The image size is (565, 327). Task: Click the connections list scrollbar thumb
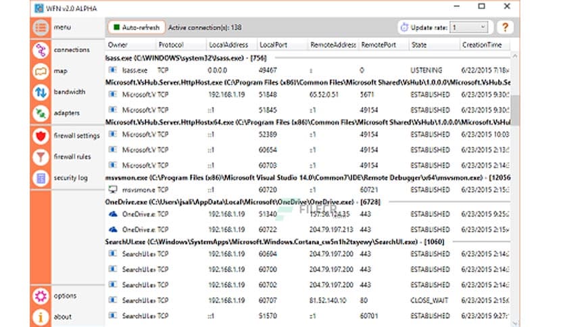click(x=515, y=110)
